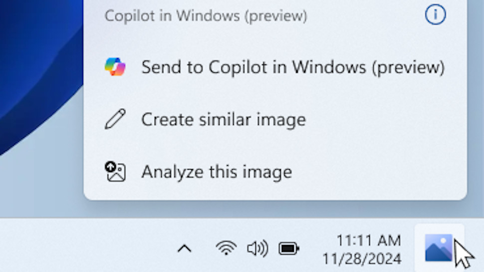Click the blue picture tray icon
This screenshot has height=272, width=484.
[439, 248]
